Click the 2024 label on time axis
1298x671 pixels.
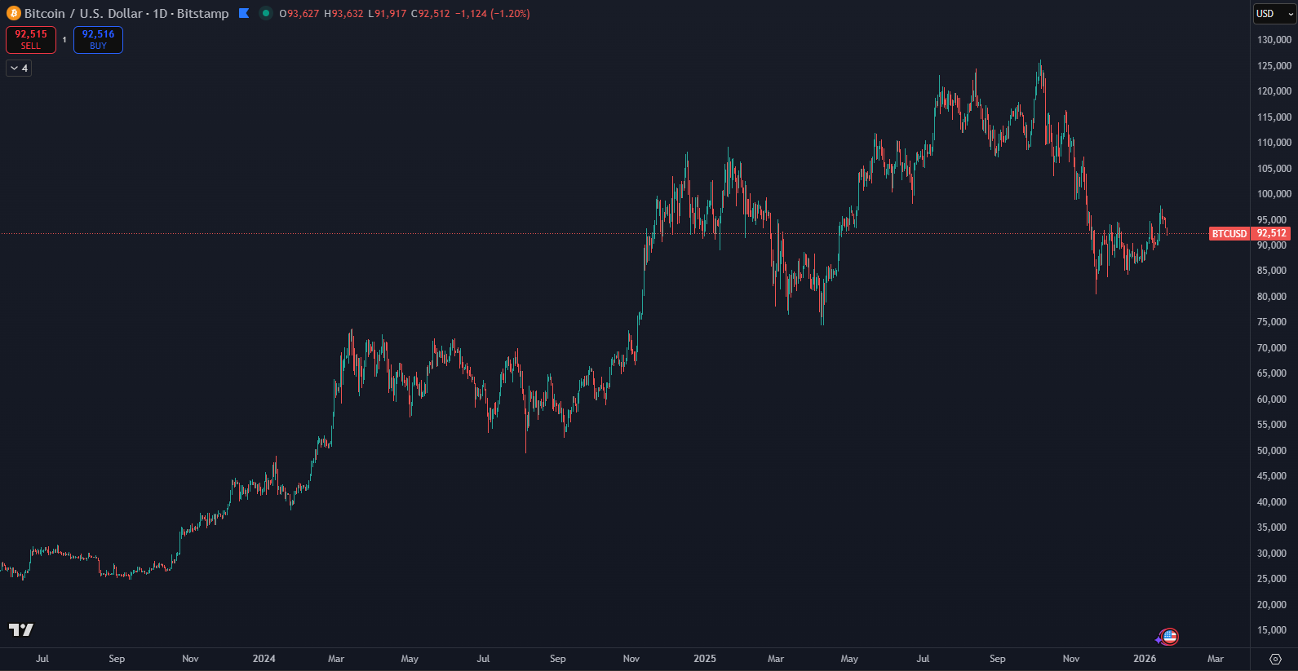[264, 659]
